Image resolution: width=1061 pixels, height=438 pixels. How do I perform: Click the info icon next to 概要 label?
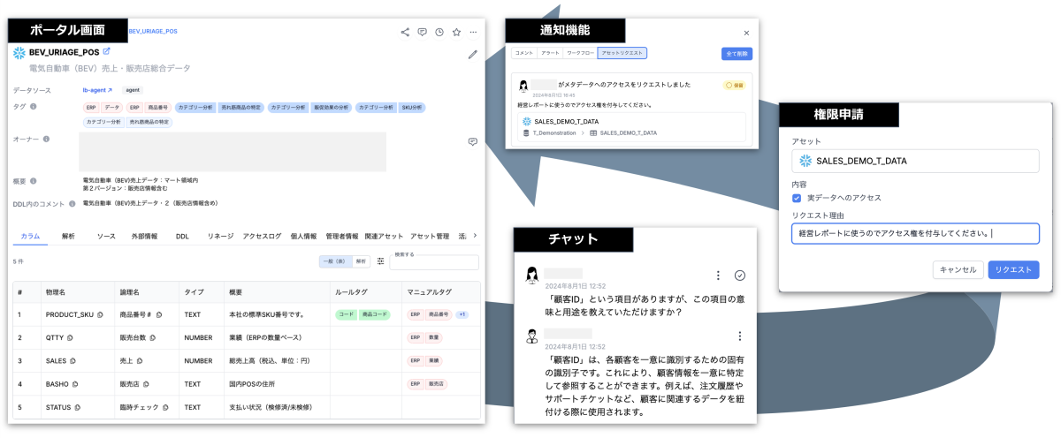(34, 181)
